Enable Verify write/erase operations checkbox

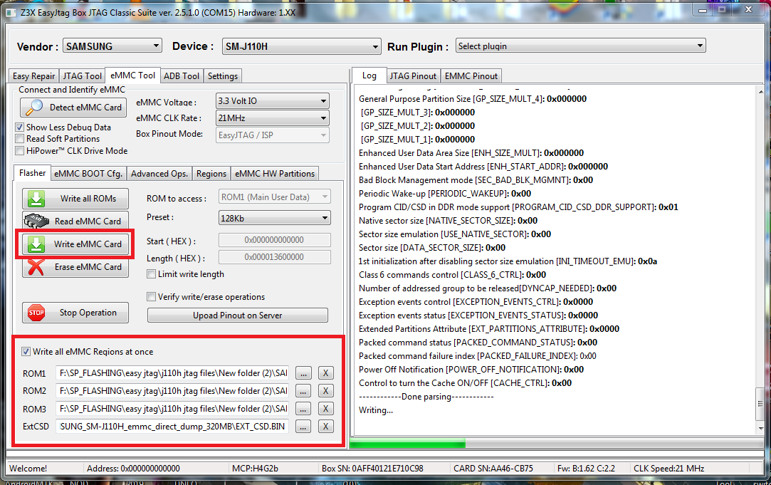point(152,296)
